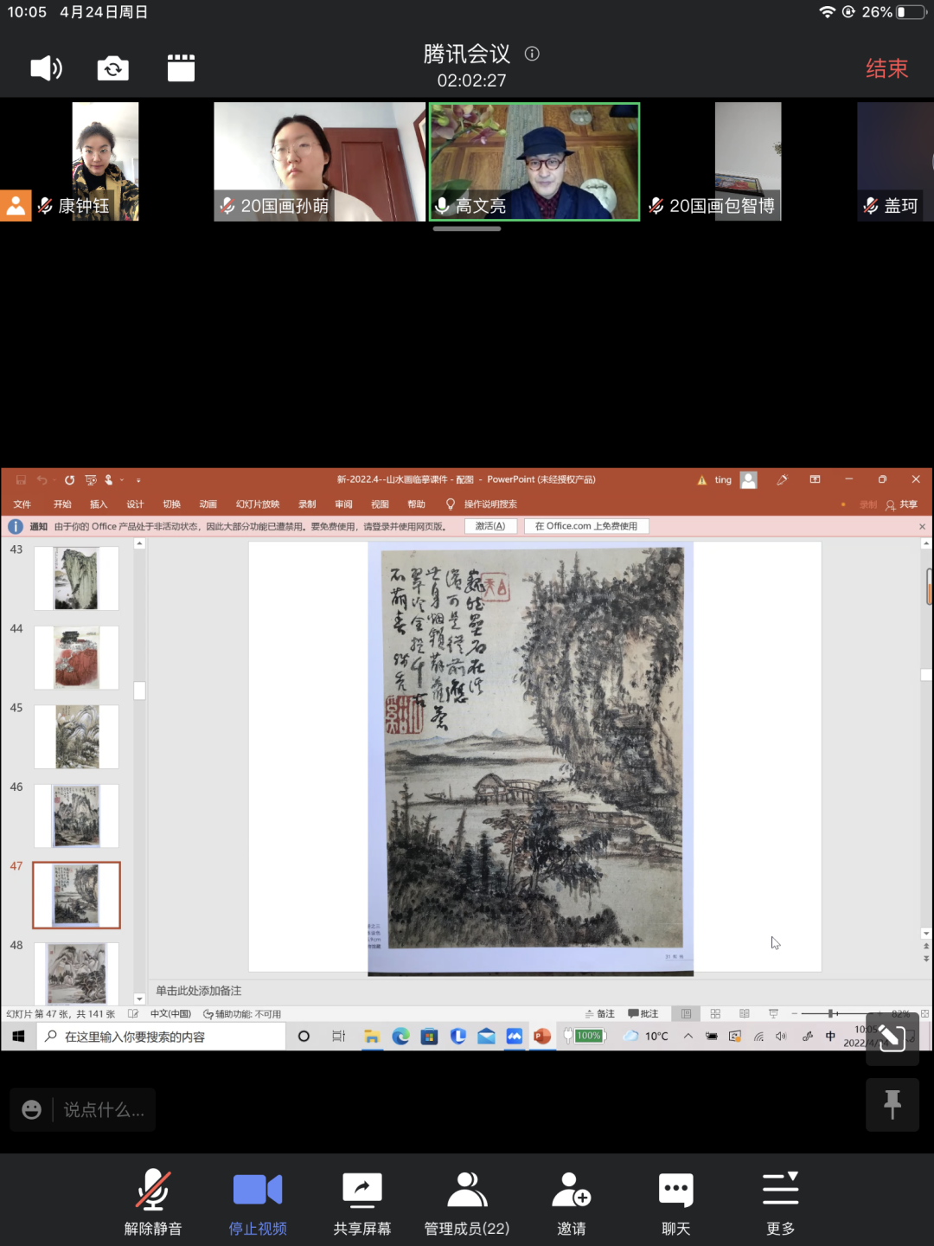
Task: Click Windows search box 在这里输入你要搜索的内容
Action: 162,1037
